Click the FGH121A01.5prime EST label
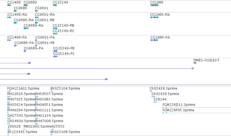Viewport: 231px width, 136px height. pyautogui.click(x=23, y=88)
